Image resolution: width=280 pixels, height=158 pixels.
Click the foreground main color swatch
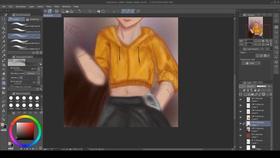click(2, 125)
